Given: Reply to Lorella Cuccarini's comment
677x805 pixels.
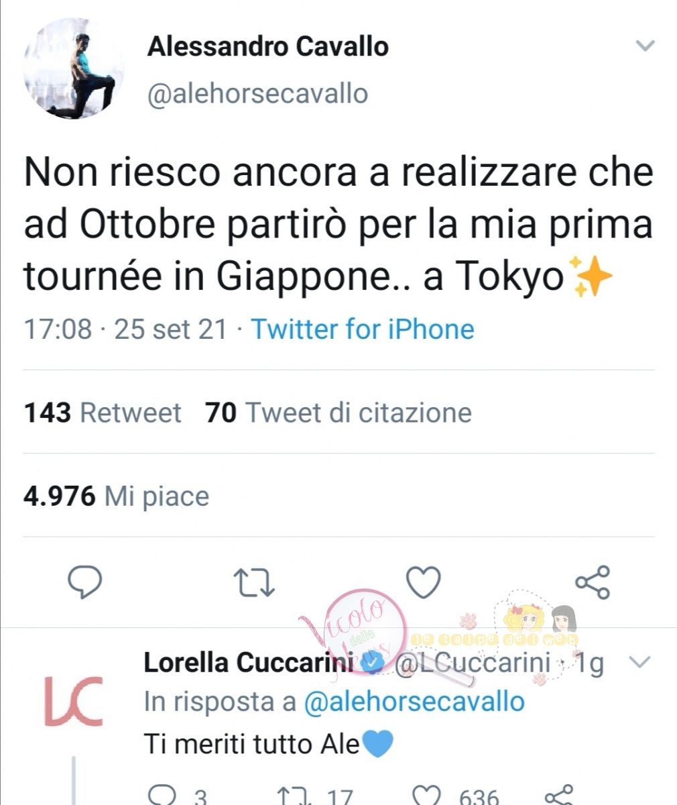Looking at the screenshot, I should pos(161,796).
